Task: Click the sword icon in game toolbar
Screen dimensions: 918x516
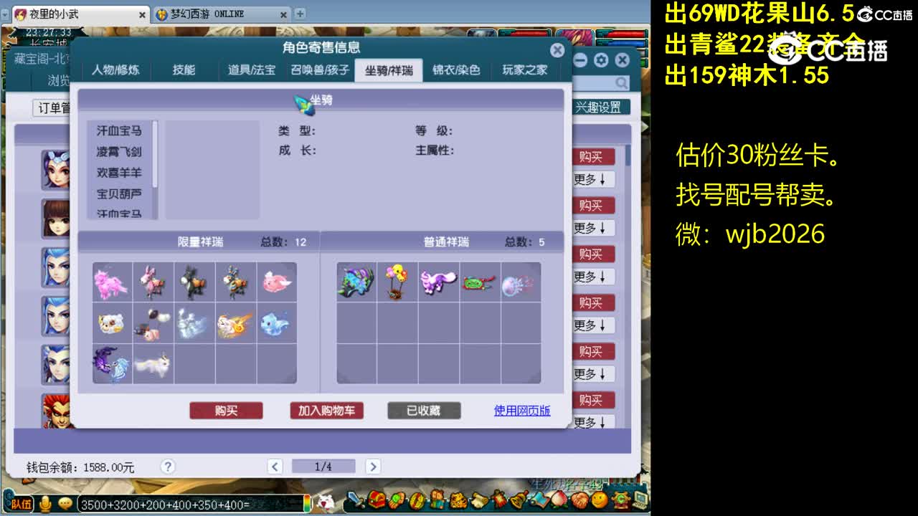Action: tap(357, 500)
